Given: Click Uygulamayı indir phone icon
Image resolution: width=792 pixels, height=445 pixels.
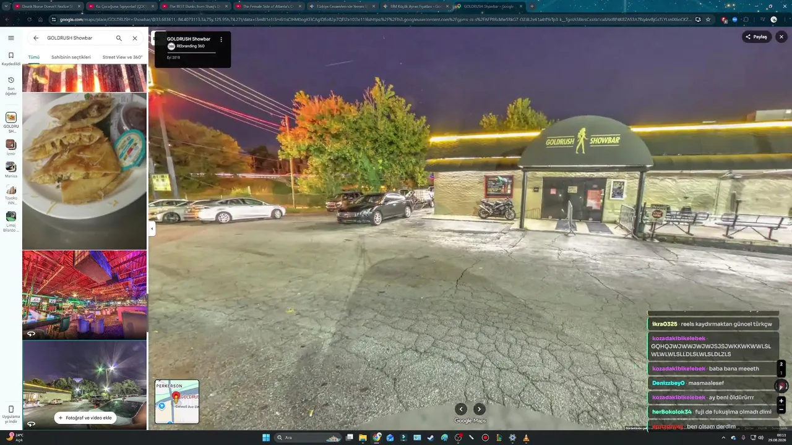Looking at the screenshot, I should click(11, 409).
